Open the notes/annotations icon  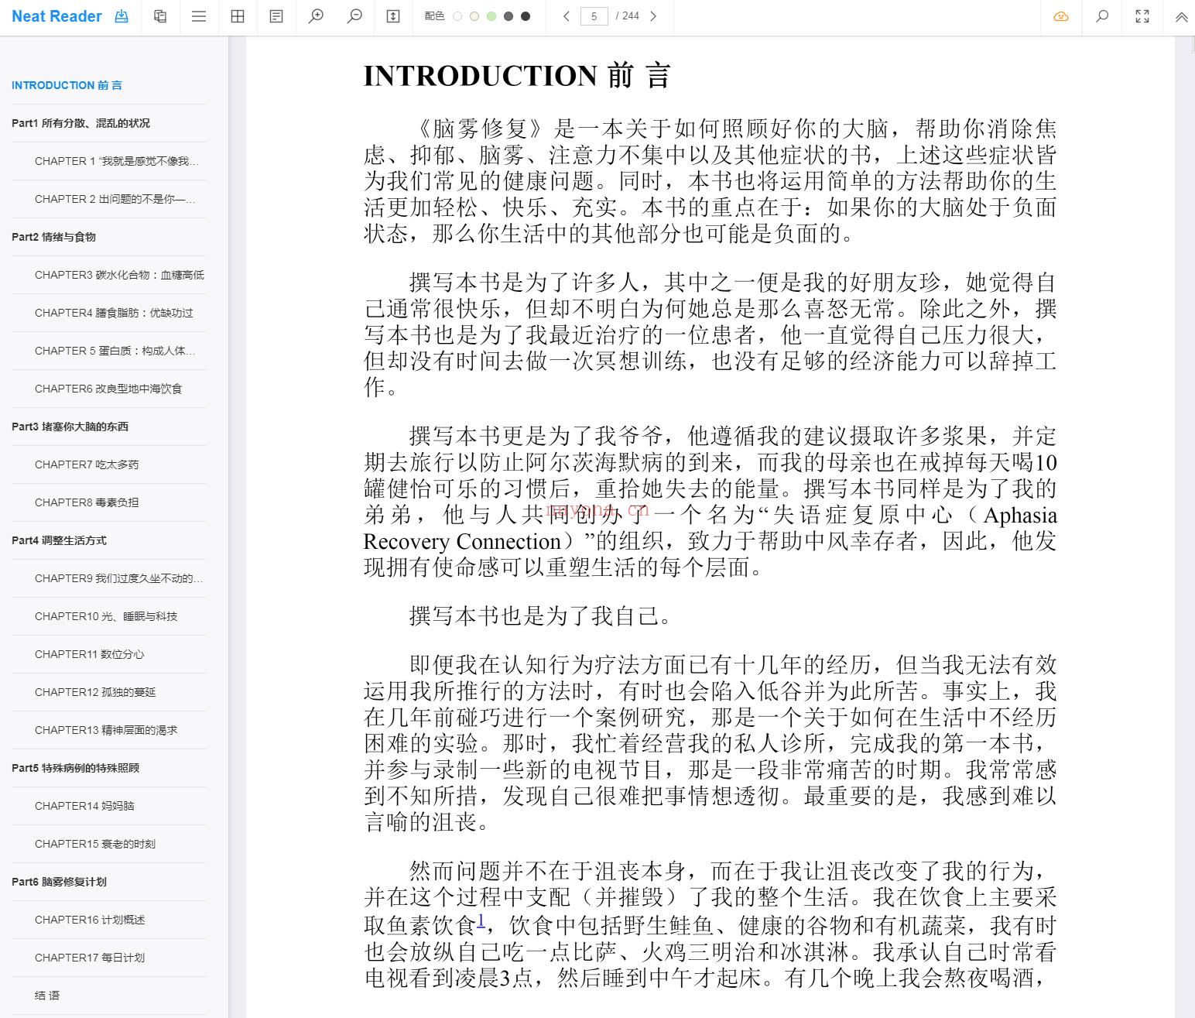pyautogui.click(x=276, y=16)
